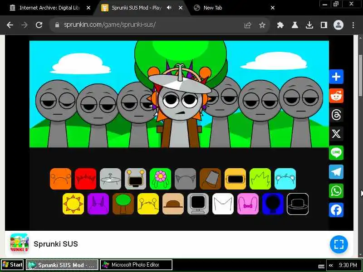
Task: Share via the LINE icon
Action: click(x=336, y=153)
